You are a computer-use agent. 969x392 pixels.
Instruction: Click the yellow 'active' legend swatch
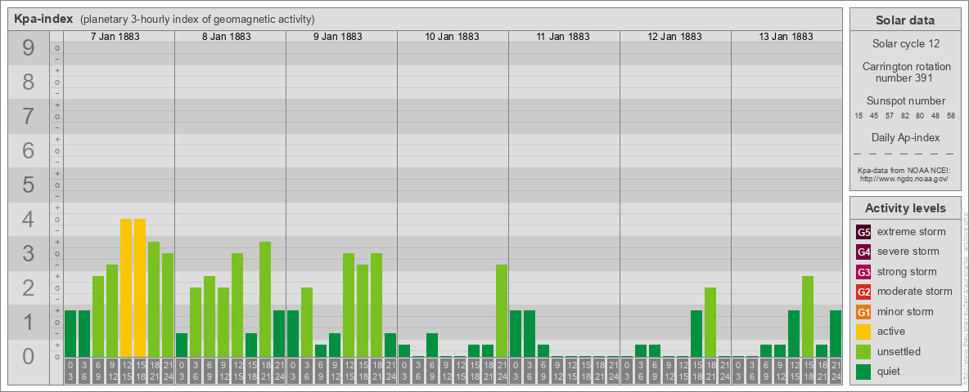[863, 332]
